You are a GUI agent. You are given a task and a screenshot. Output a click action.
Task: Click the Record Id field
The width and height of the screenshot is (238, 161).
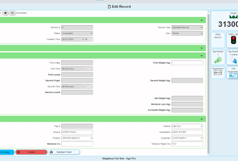[77, 27]
